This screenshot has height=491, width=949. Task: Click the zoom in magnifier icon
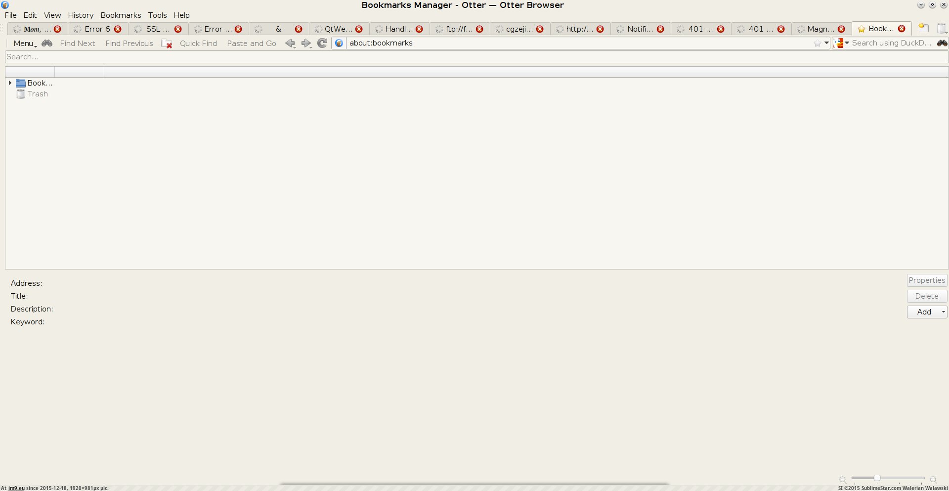tap(933, 479)
